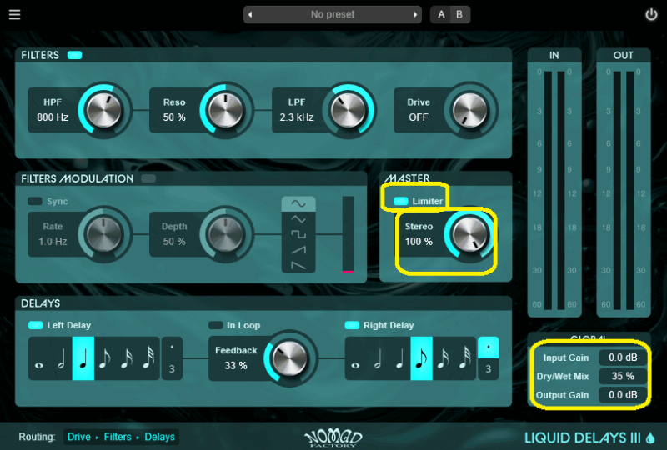Toggle the Left Delay on/off

pos(36,325)
